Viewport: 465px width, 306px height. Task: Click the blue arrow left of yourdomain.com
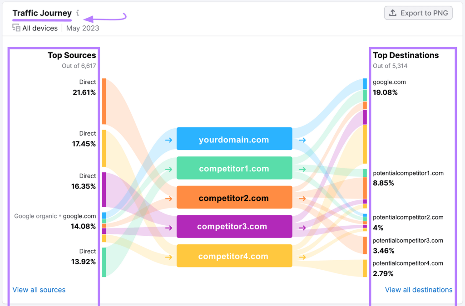(x=168, y=140)
